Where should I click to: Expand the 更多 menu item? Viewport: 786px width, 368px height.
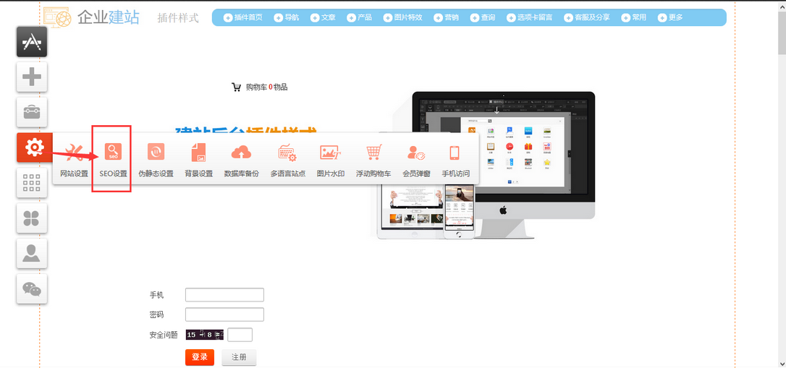tap(670, 17)
